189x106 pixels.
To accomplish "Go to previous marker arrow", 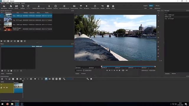I will [39, 79].
